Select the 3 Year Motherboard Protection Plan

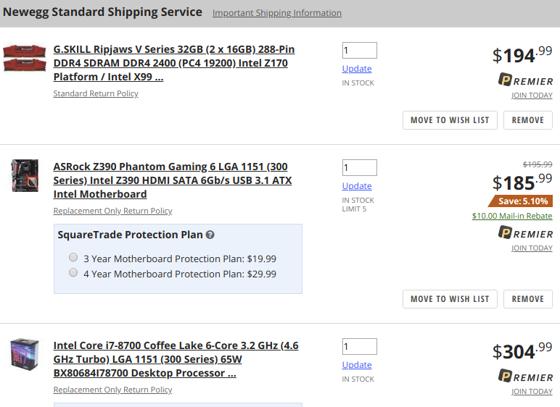73,257
